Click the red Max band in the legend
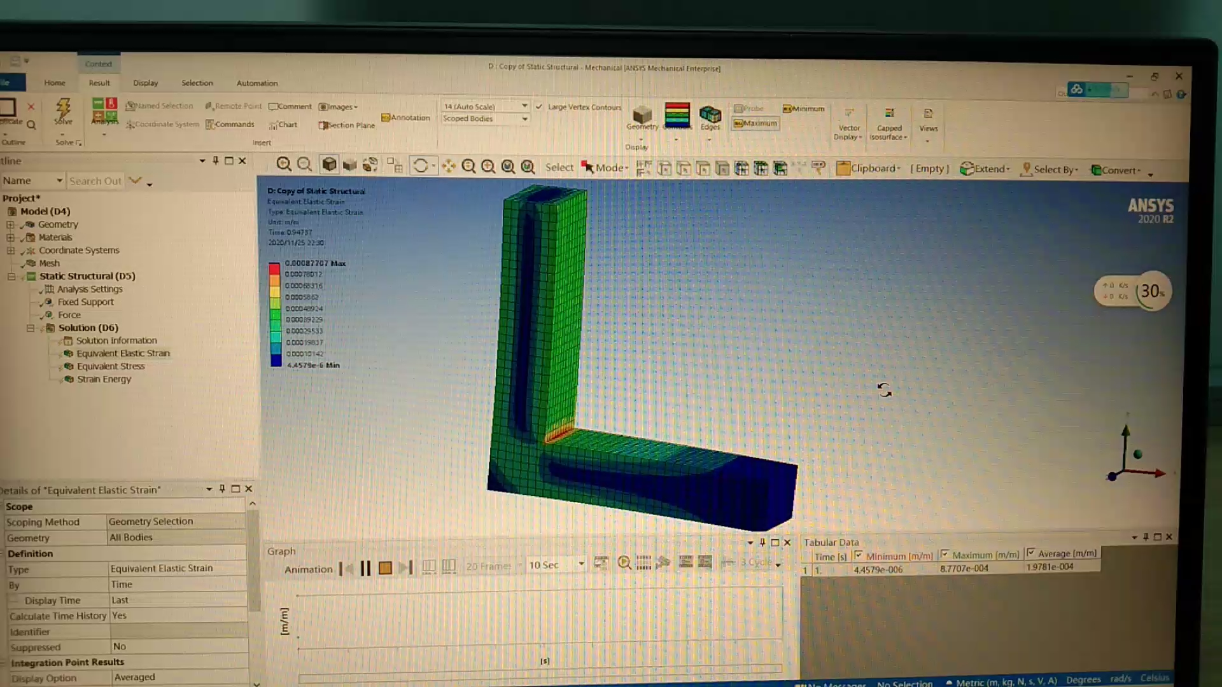The image size is (1222, 687). pos(274,268)
